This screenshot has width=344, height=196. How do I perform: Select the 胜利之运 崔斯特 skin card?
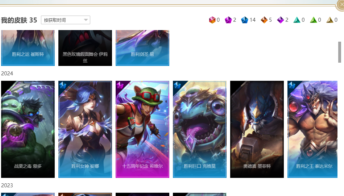[x=28, y=48]
